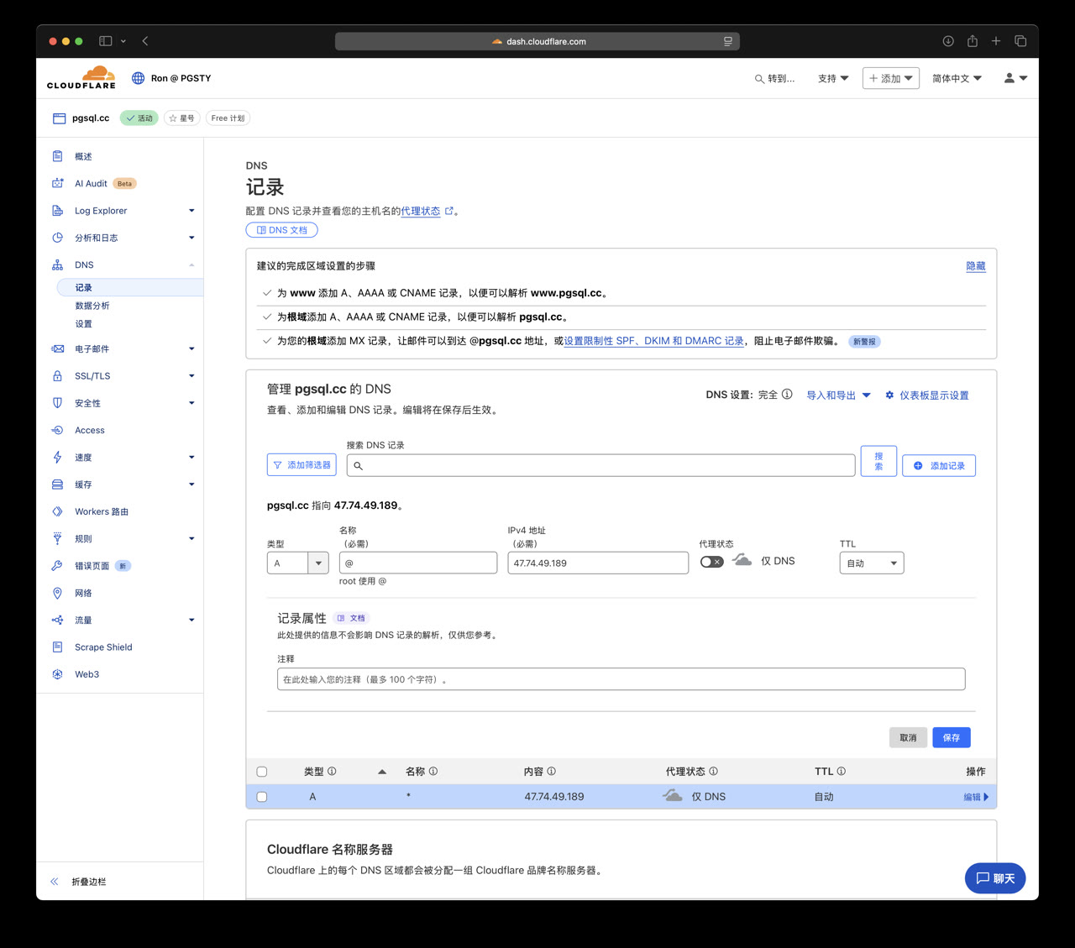Screen dimensions: 1075x948
Task: Click the 取消 cancel button
Action: pos(908,737)
